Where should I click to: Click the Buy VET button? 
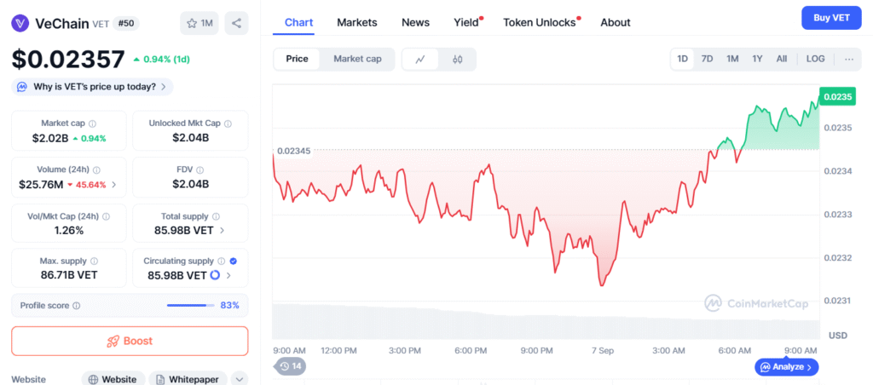[831, 18]
